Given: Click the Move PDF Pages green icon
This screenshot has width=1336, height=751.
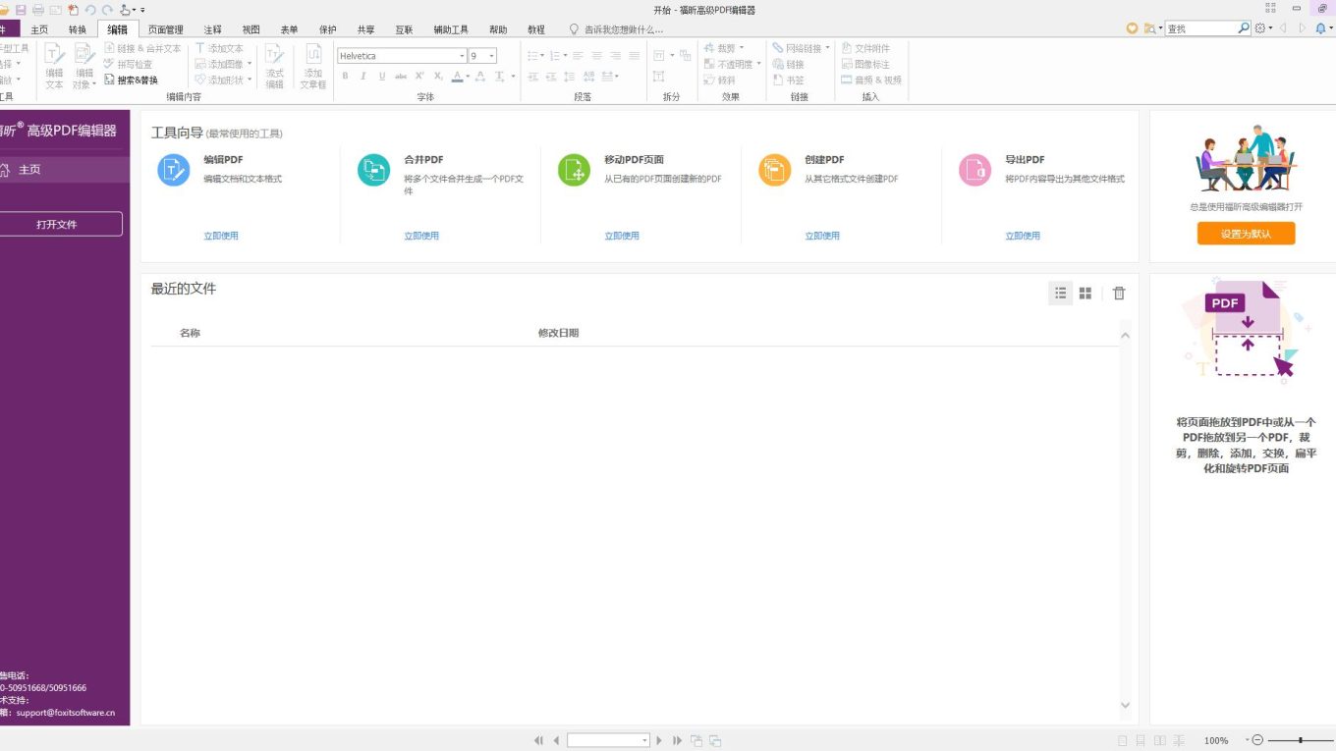Looking at the screenshot, I should (575, 170).
